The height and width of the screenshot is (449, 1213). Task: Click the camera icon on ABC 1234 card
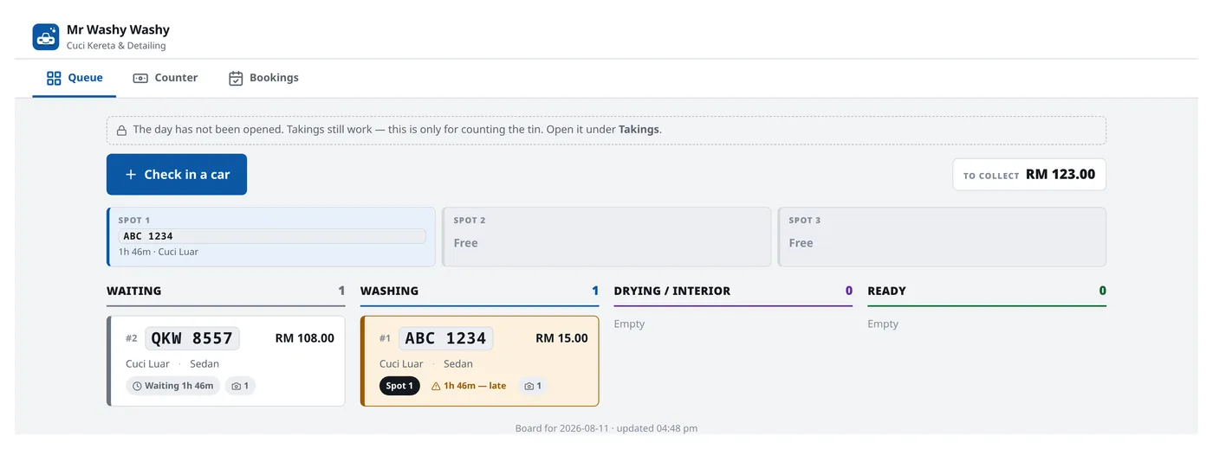(x=529, y=386)
